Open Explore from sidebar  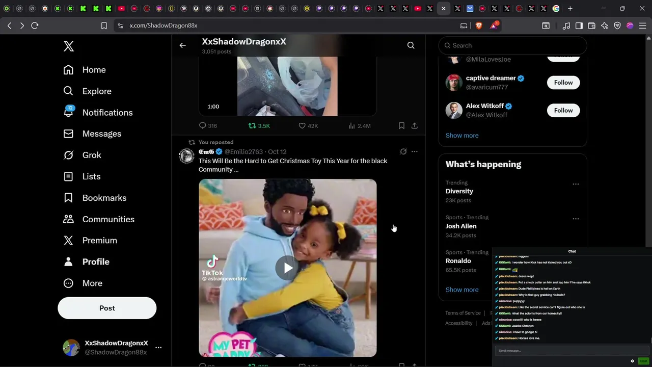pyautogui.click(x=87, y=91)
